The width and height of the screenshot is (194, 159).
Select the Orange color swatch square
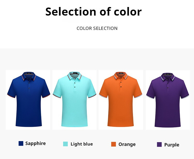[114, 144]
